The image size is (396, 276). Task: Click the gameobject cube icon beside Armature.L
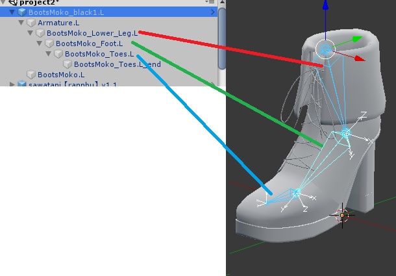coord(31,23)
